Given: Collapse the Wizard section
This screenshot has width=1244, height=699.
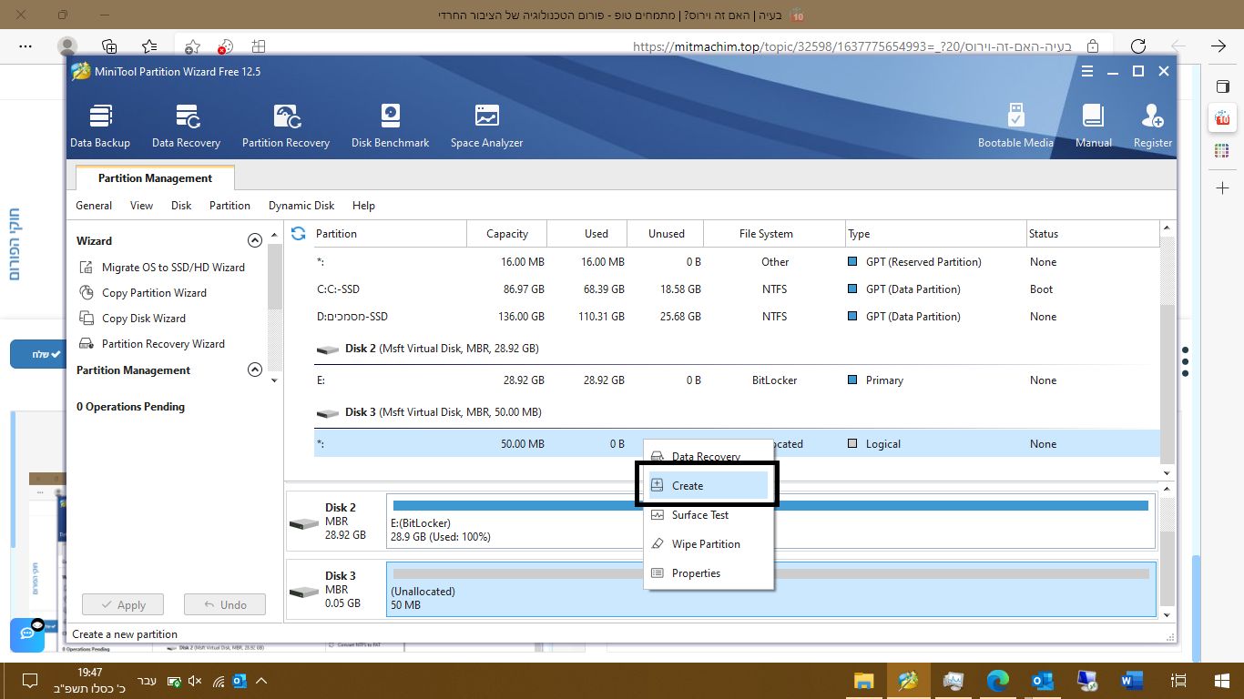Looking at the screenshot, I should tap(255, 241).
